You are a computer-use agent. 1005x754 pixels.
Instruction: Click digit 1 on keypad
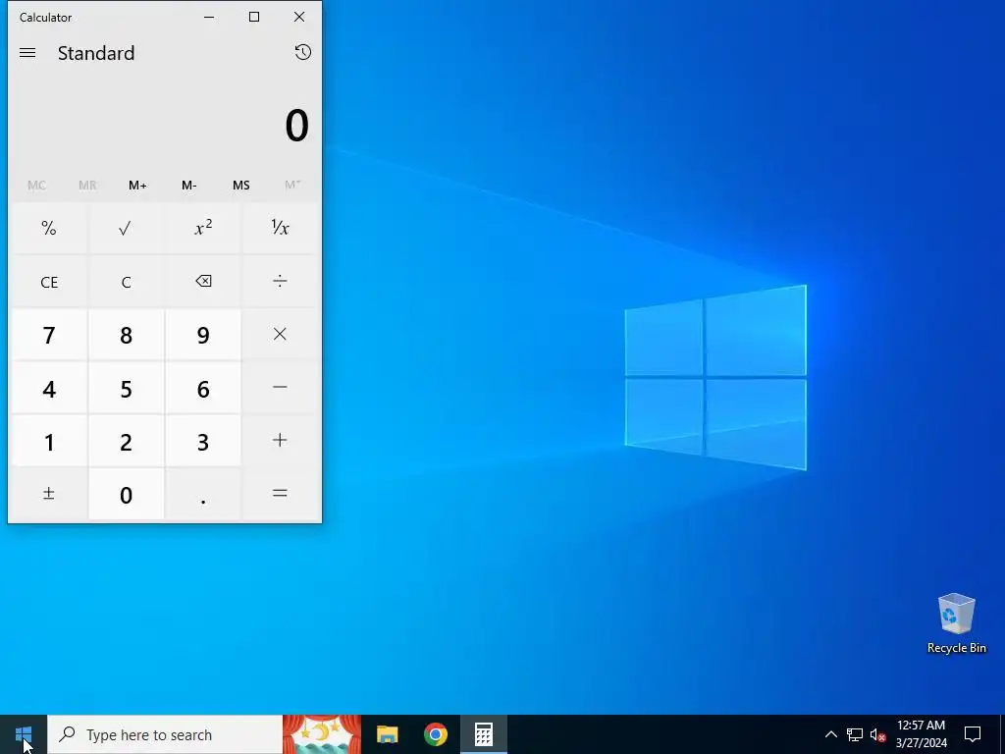[49, 441]
